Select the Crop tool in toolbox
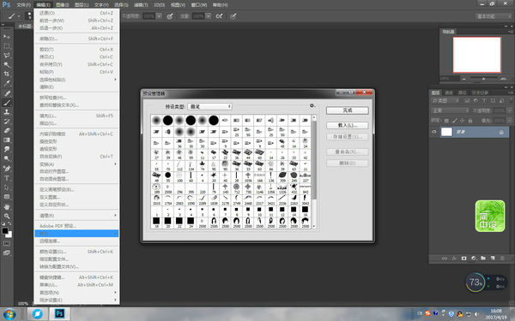This screenshot has width=515, height=321. pos(7,74)
